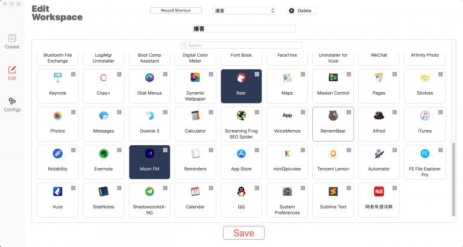Toggle the layout grid square on Keynote tile
The height and width of the screenshot is (247, 463).
[73, 74]
